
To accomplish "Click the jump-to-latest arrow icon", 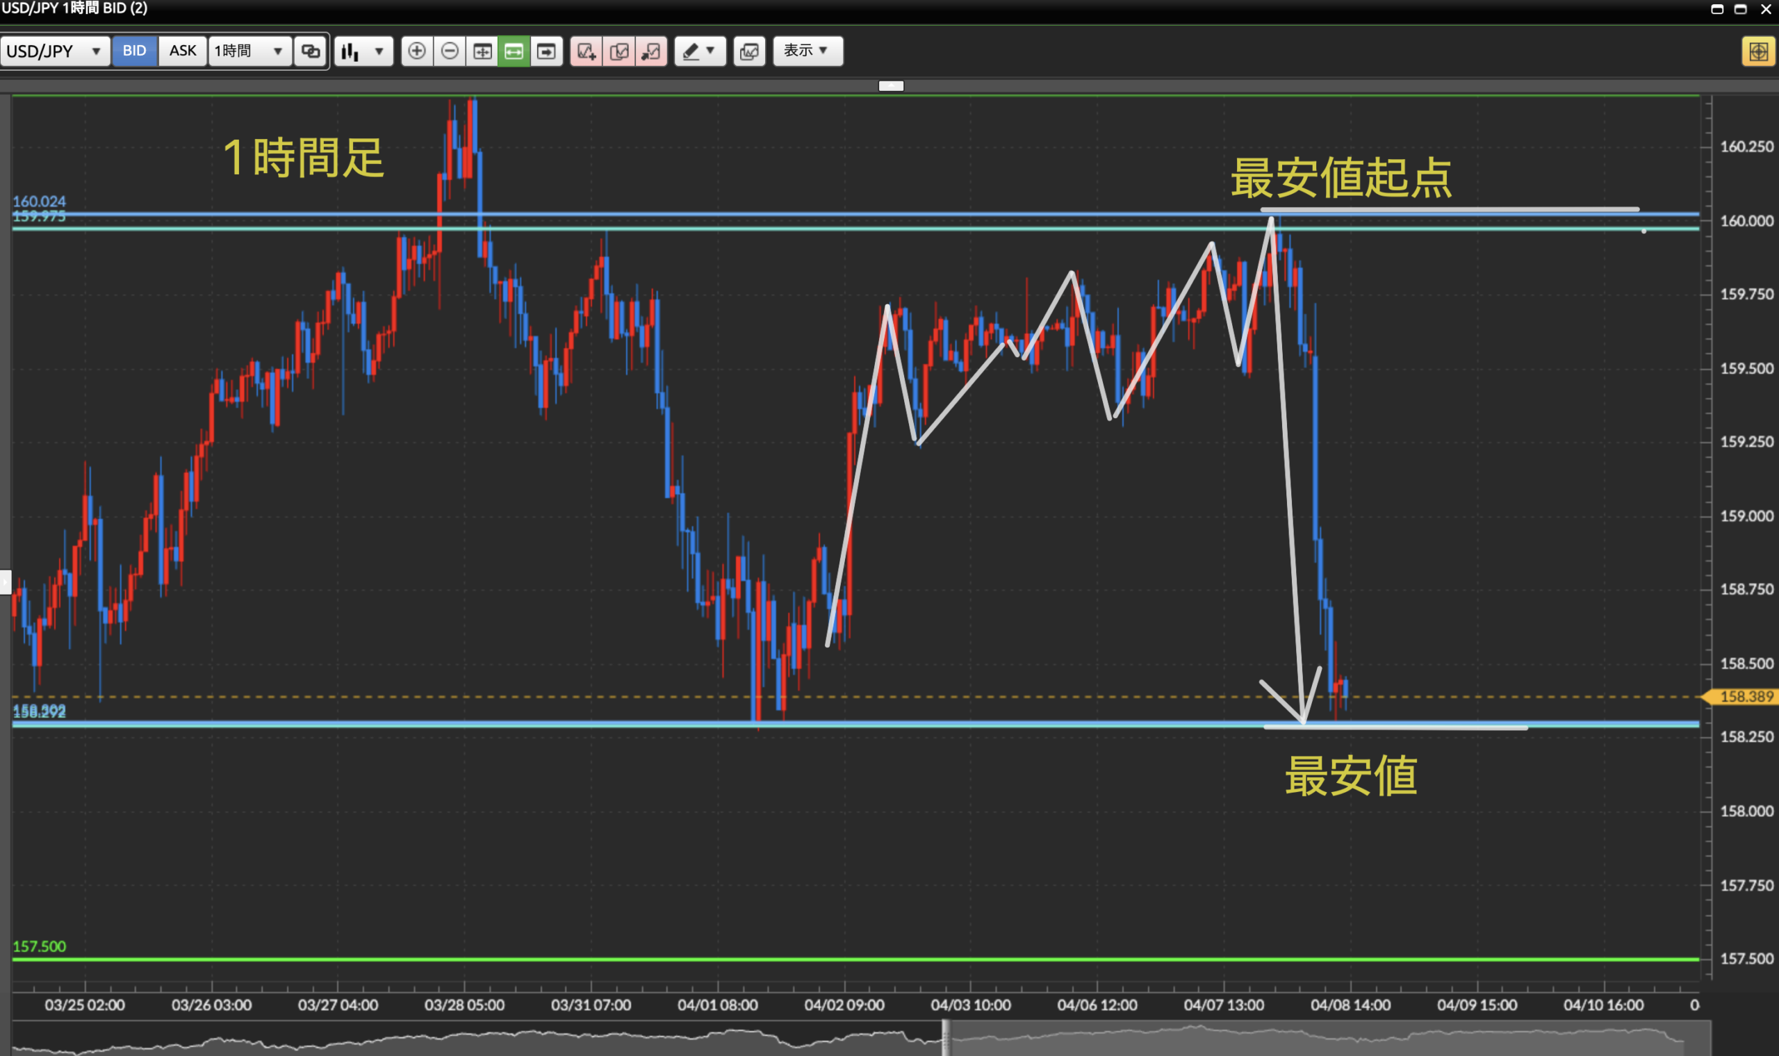I will [x=546, y=51].
